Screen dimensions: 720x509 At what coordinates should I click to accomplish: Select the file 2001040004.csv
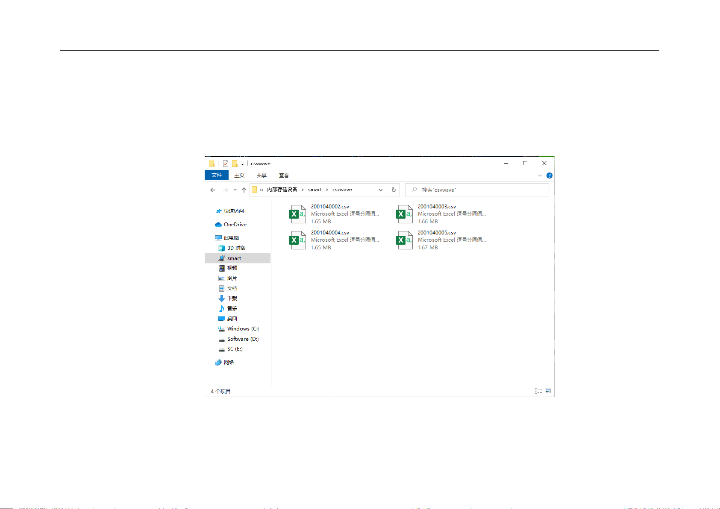(334, 240)
